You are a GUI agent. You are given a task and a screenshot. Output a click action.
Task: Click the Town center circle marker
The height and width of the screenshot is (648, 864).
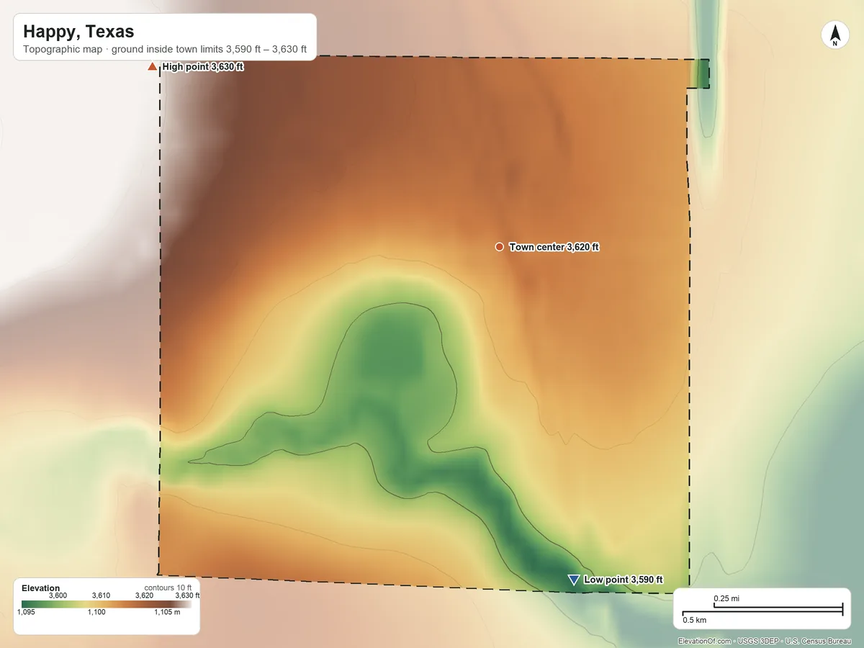coord(499,247)
